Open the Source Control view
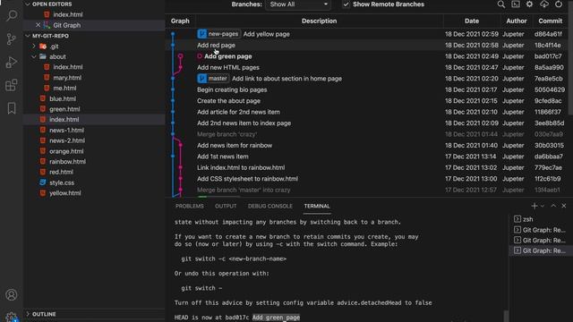 pyautogui.click(x=12, y=38)
